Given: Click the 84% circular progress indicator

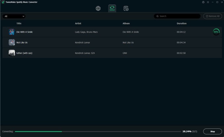Looking at the screenshot, I should [216, 32].
